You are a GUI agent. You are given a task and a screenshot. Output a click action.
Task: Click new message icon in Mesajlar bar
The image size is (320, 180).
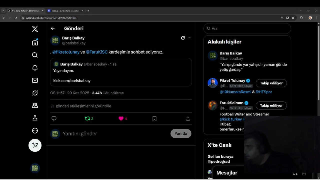[295, 173]
